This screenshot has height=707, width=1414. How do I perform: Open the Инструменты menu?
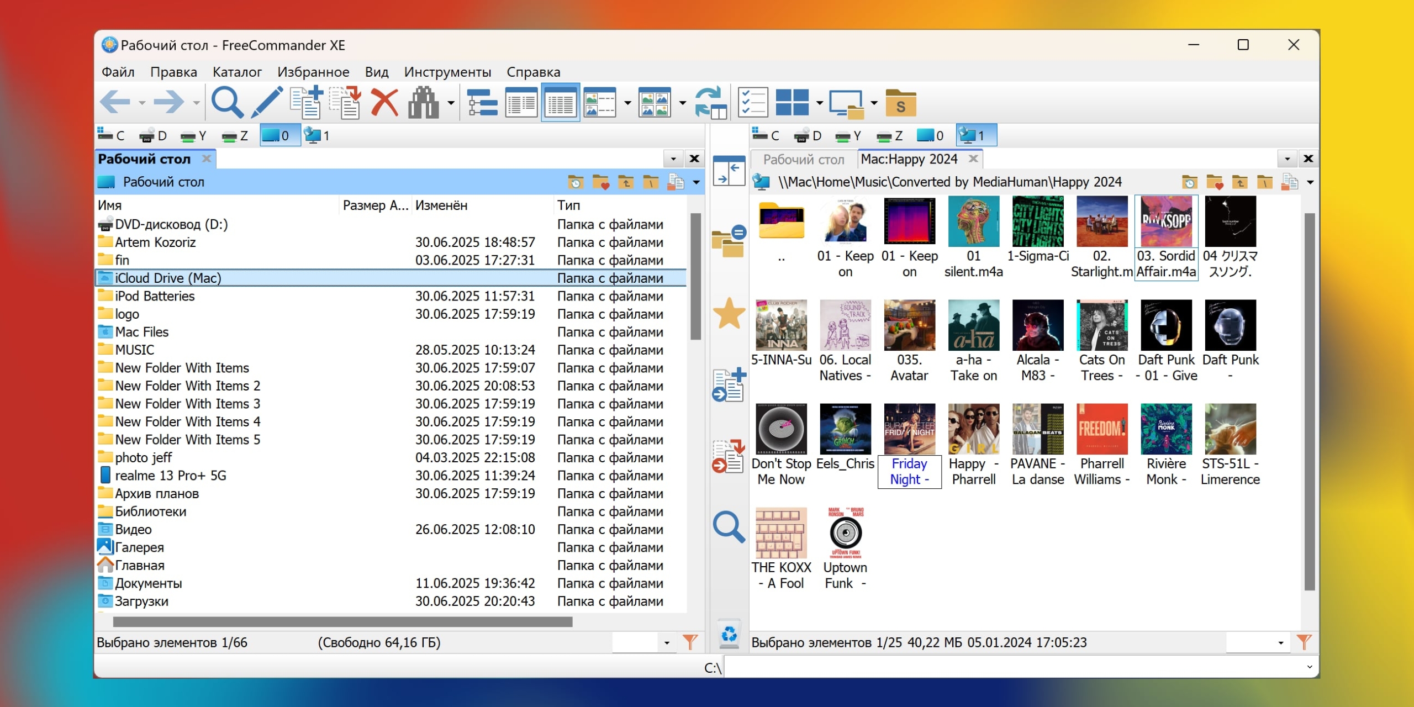pos(447,72)
